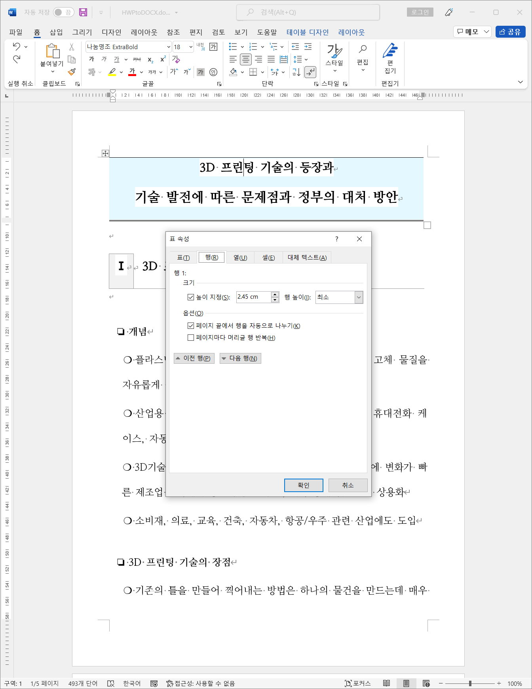The image size is (532, 689).
Task: Toggle show paragraph marks
Action: pos(310,72)
